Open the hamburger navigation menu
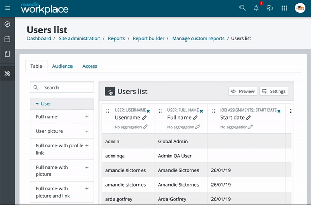This screenshot has height=205, width=311. click(8, 8)
